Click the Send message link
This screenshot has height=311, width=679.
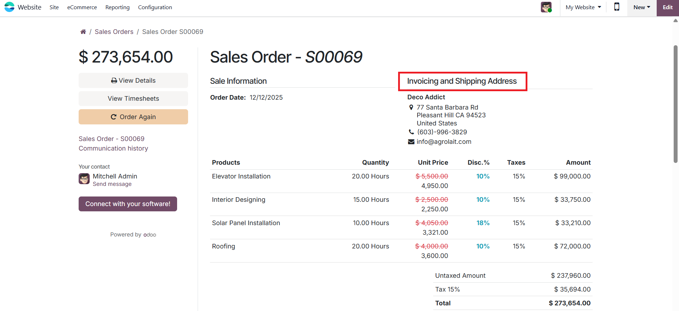pyautogui.click(x=112, y=184)
